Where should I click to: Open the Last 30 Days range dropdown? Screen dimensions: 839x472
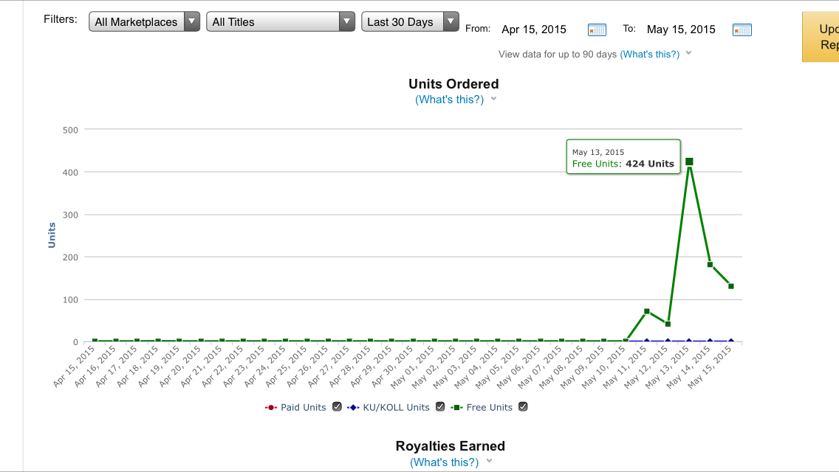tap(410, 22)
